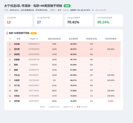The image size is (133, 123).
Task: Click the green 优选 badge in title
Action: pyautogui.click(x=67, y=6)
